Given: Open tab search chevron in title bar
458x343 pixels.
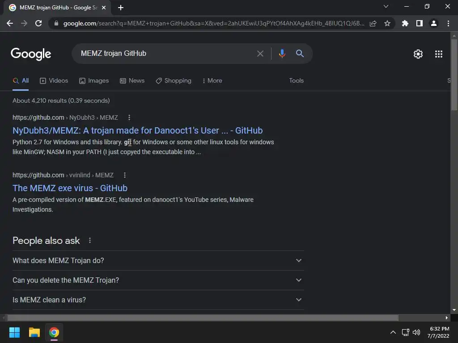Looking at the screenshot, I should 386,6.
